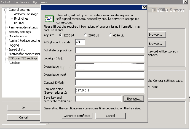Click the Contact E-Mail field
This screenshot has width=190, height=129.
(x=110, y=83)
